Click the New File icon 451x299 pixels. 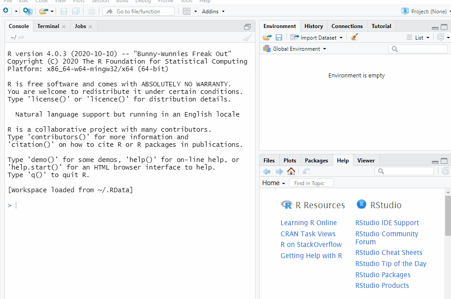tap(7, 11)
